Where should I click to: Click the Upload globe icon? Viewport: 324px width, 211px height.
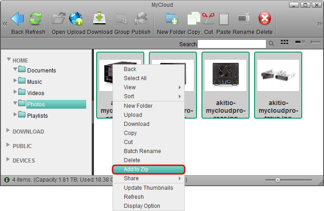pyautogui.click(x=76, y=19)
